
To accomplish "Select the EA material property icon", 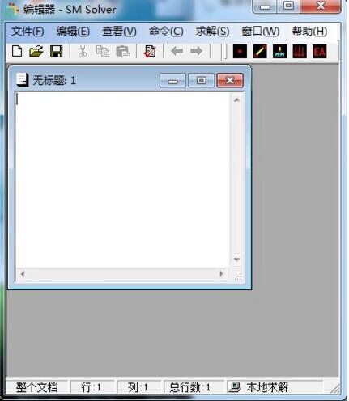I will [x=320, y=51].
